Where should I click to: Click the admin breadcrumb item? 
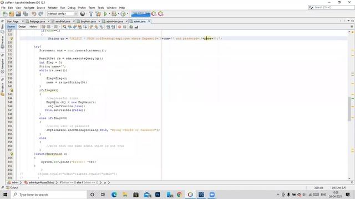point(13,182)
